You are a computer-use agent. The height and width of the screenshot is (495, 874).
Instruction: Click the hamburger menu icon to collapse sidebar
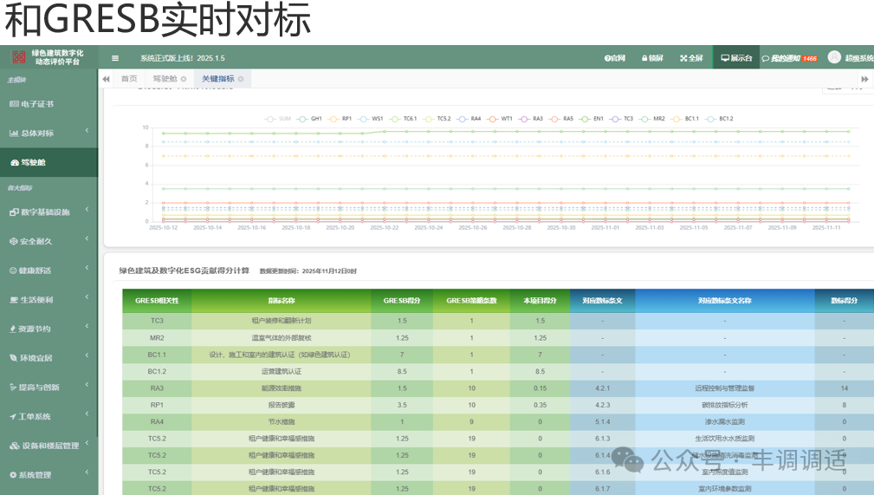115,58
